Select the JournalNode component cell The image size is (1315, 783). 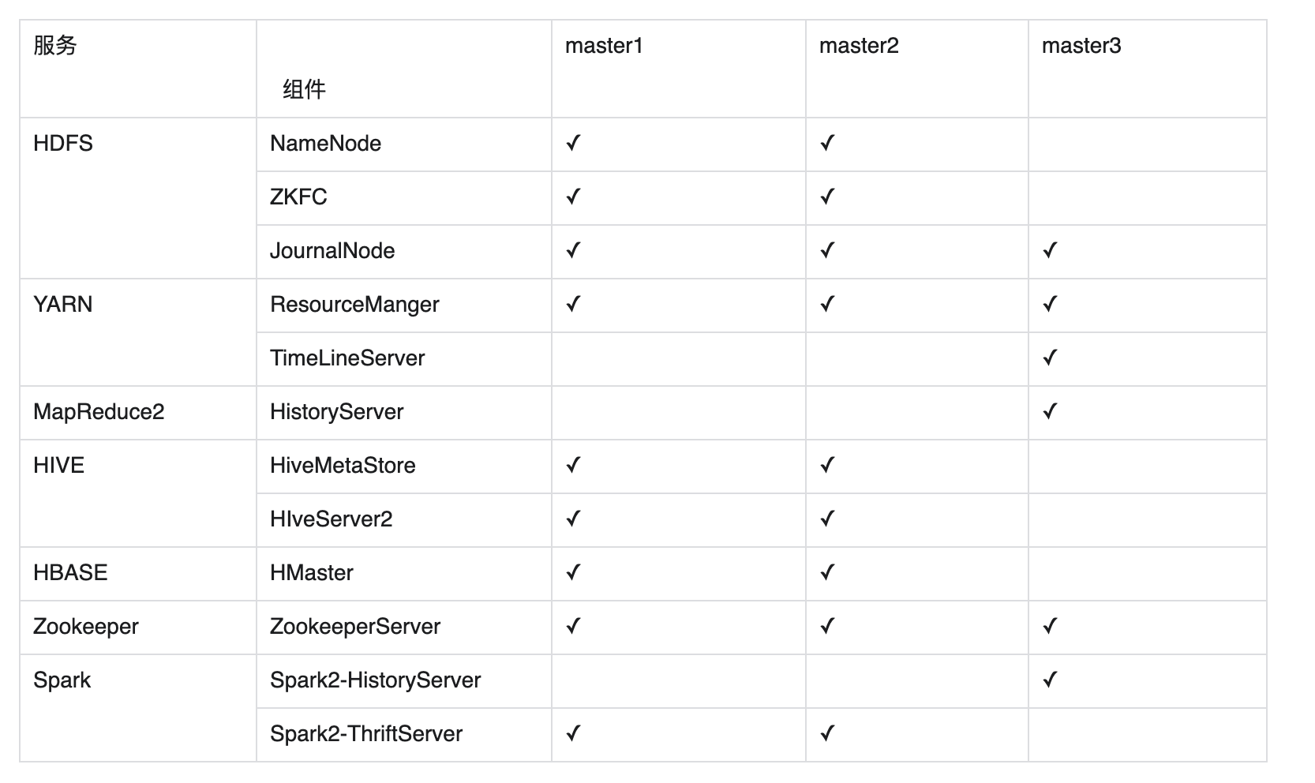point(404,252)
